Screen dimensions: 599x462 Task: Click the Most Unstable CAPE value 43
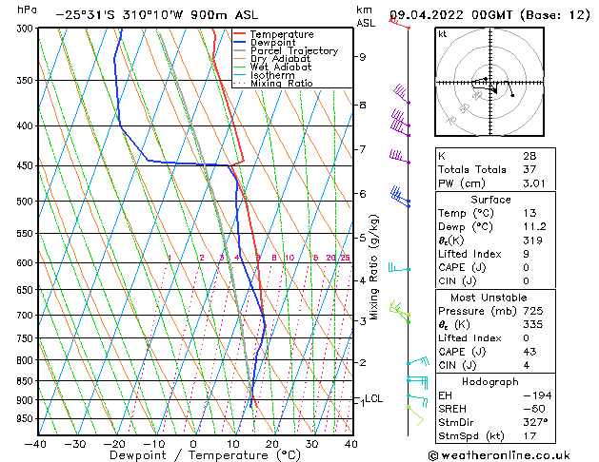click(x=529, y=352)
